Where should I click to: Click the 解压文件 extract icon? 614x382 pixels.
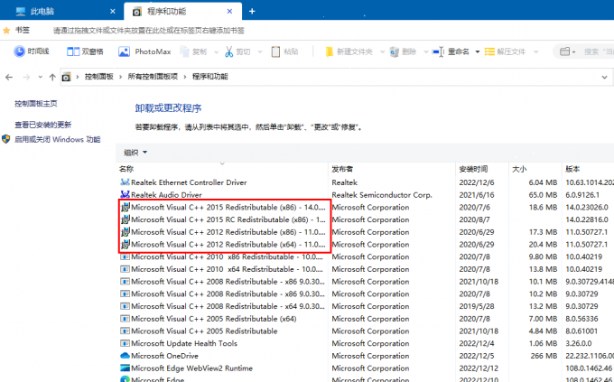(x=489, y=51)
